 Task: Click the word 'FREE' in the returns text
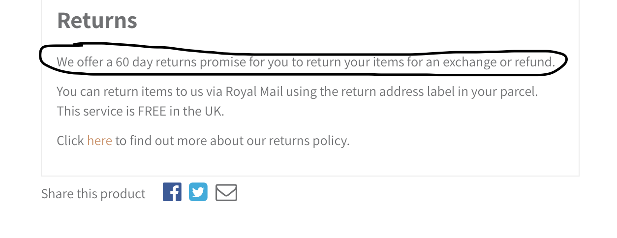[152, 111]
